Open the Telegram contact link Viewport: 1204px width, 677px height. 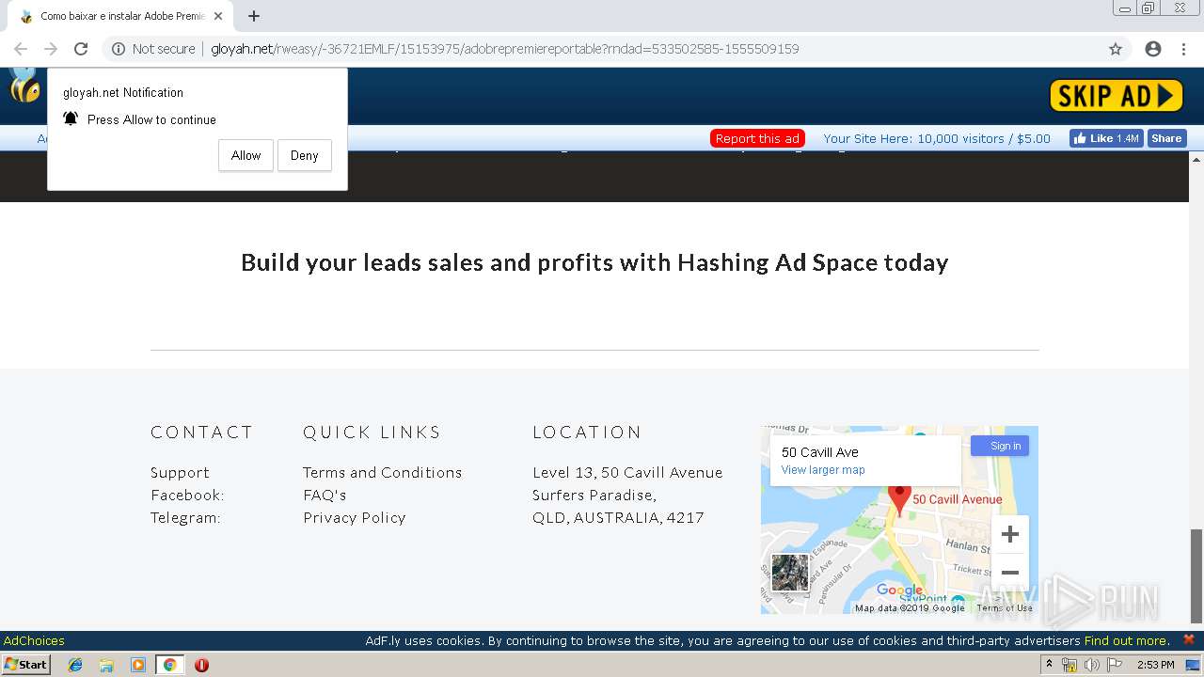tap(185, 517)
